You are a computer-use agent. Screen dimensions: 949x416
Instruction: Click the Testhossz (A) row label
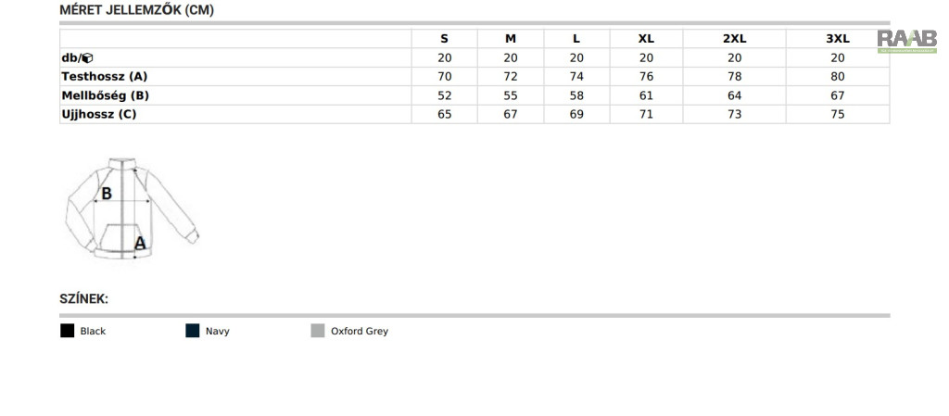[x=105, y=77]
